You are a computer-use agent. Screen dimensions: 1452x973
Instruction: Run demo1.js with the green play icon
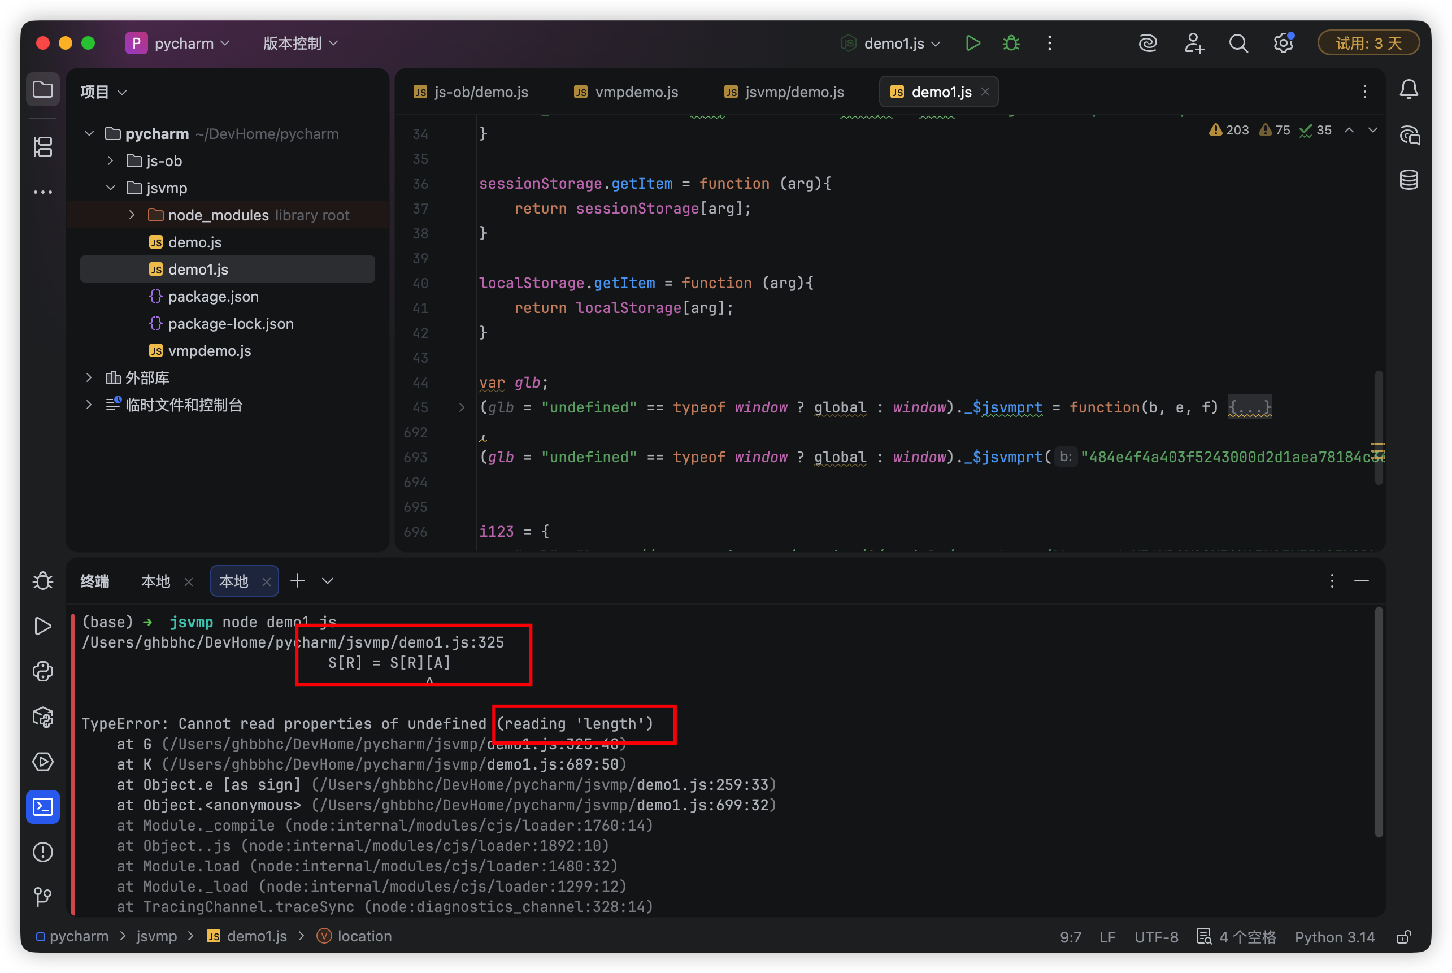click(972, 43)
